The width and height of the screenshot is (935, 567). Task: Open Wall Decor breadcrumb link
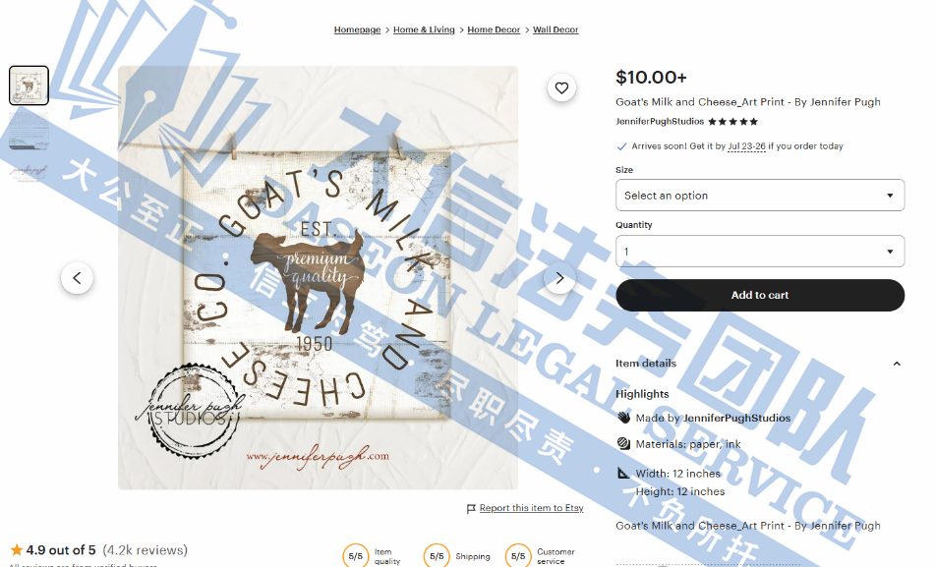tap(555, 29)
